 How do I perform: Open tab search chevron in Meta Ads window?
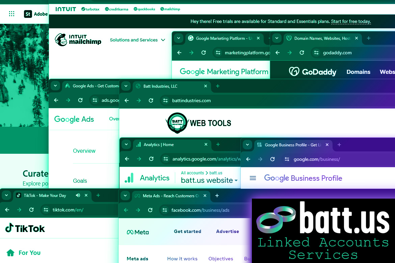point(125,196)
